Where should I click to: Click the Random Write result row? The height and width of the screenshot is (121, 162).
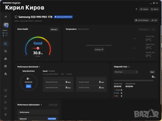[x=91, y=87]
